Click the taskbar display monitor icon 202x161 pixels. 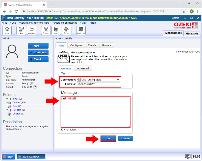(x=188, y=156)
